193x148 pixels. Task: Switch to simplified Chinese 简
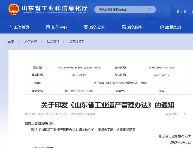click(x=178, y=12)
